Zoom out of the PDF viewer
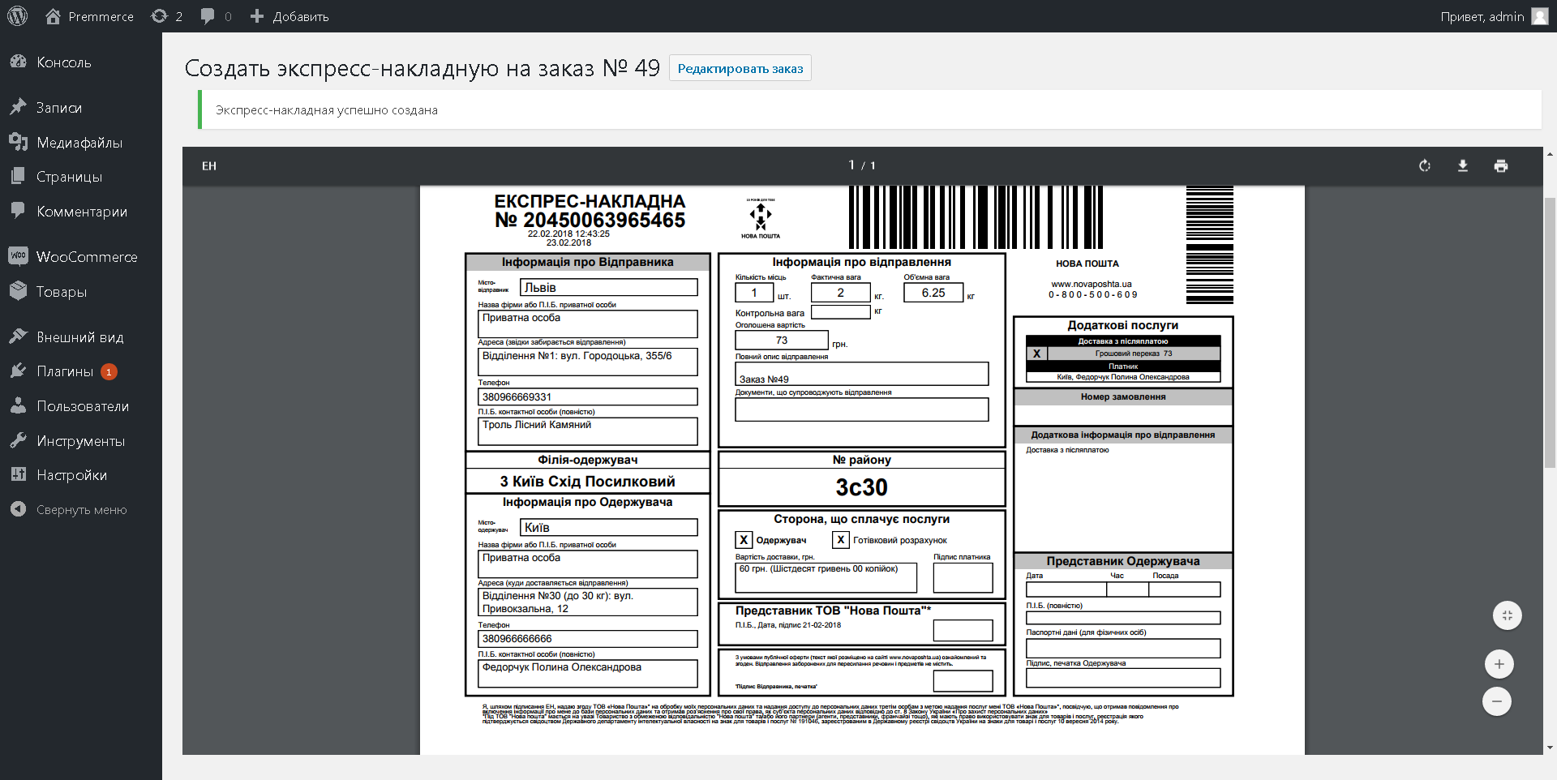The width and height of the screenshot is (1557, 780). click(1497, 701)
